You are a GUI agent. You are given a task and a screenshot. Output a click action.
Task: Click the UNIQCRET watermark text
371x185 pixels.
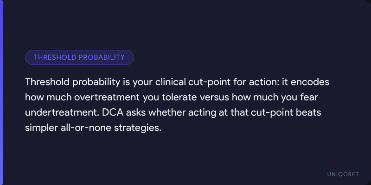[x=342, y=173]
